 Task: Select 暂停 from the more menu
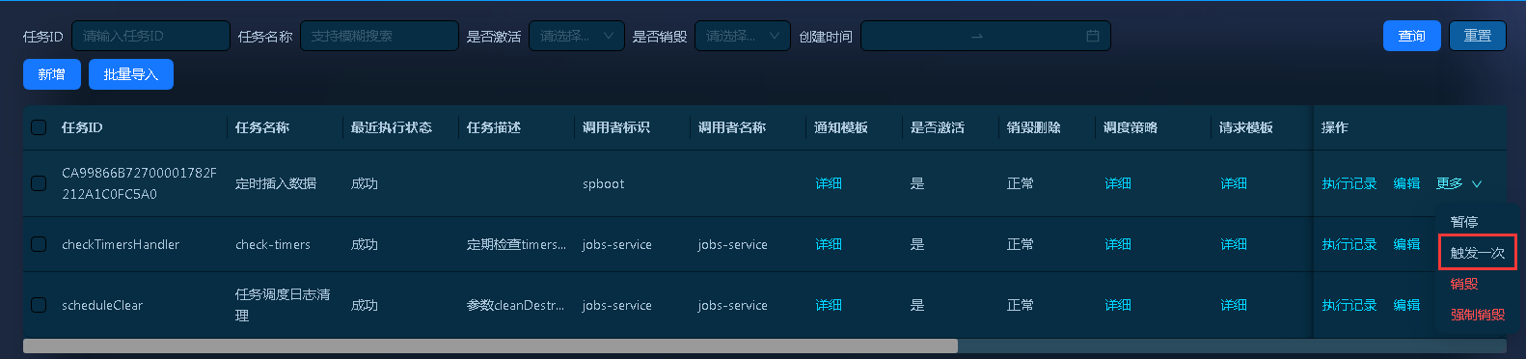1464,222
